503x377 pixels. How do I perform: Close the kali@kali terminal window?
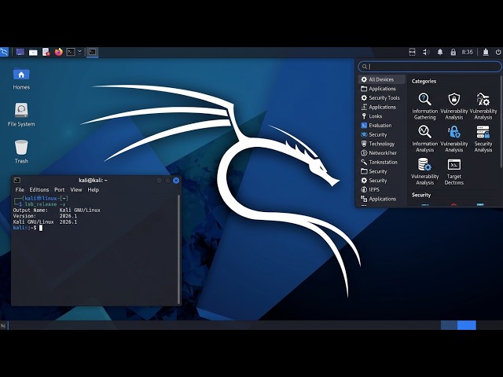(176, 181)
